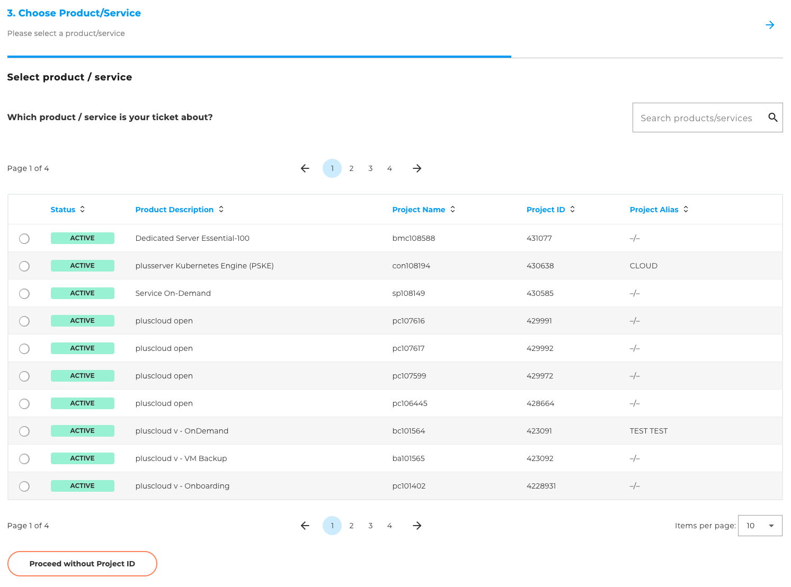Open the blue arrow beside Choose Product/Service
The height and width of the screenshot is (587, 791).
(770, 24)
